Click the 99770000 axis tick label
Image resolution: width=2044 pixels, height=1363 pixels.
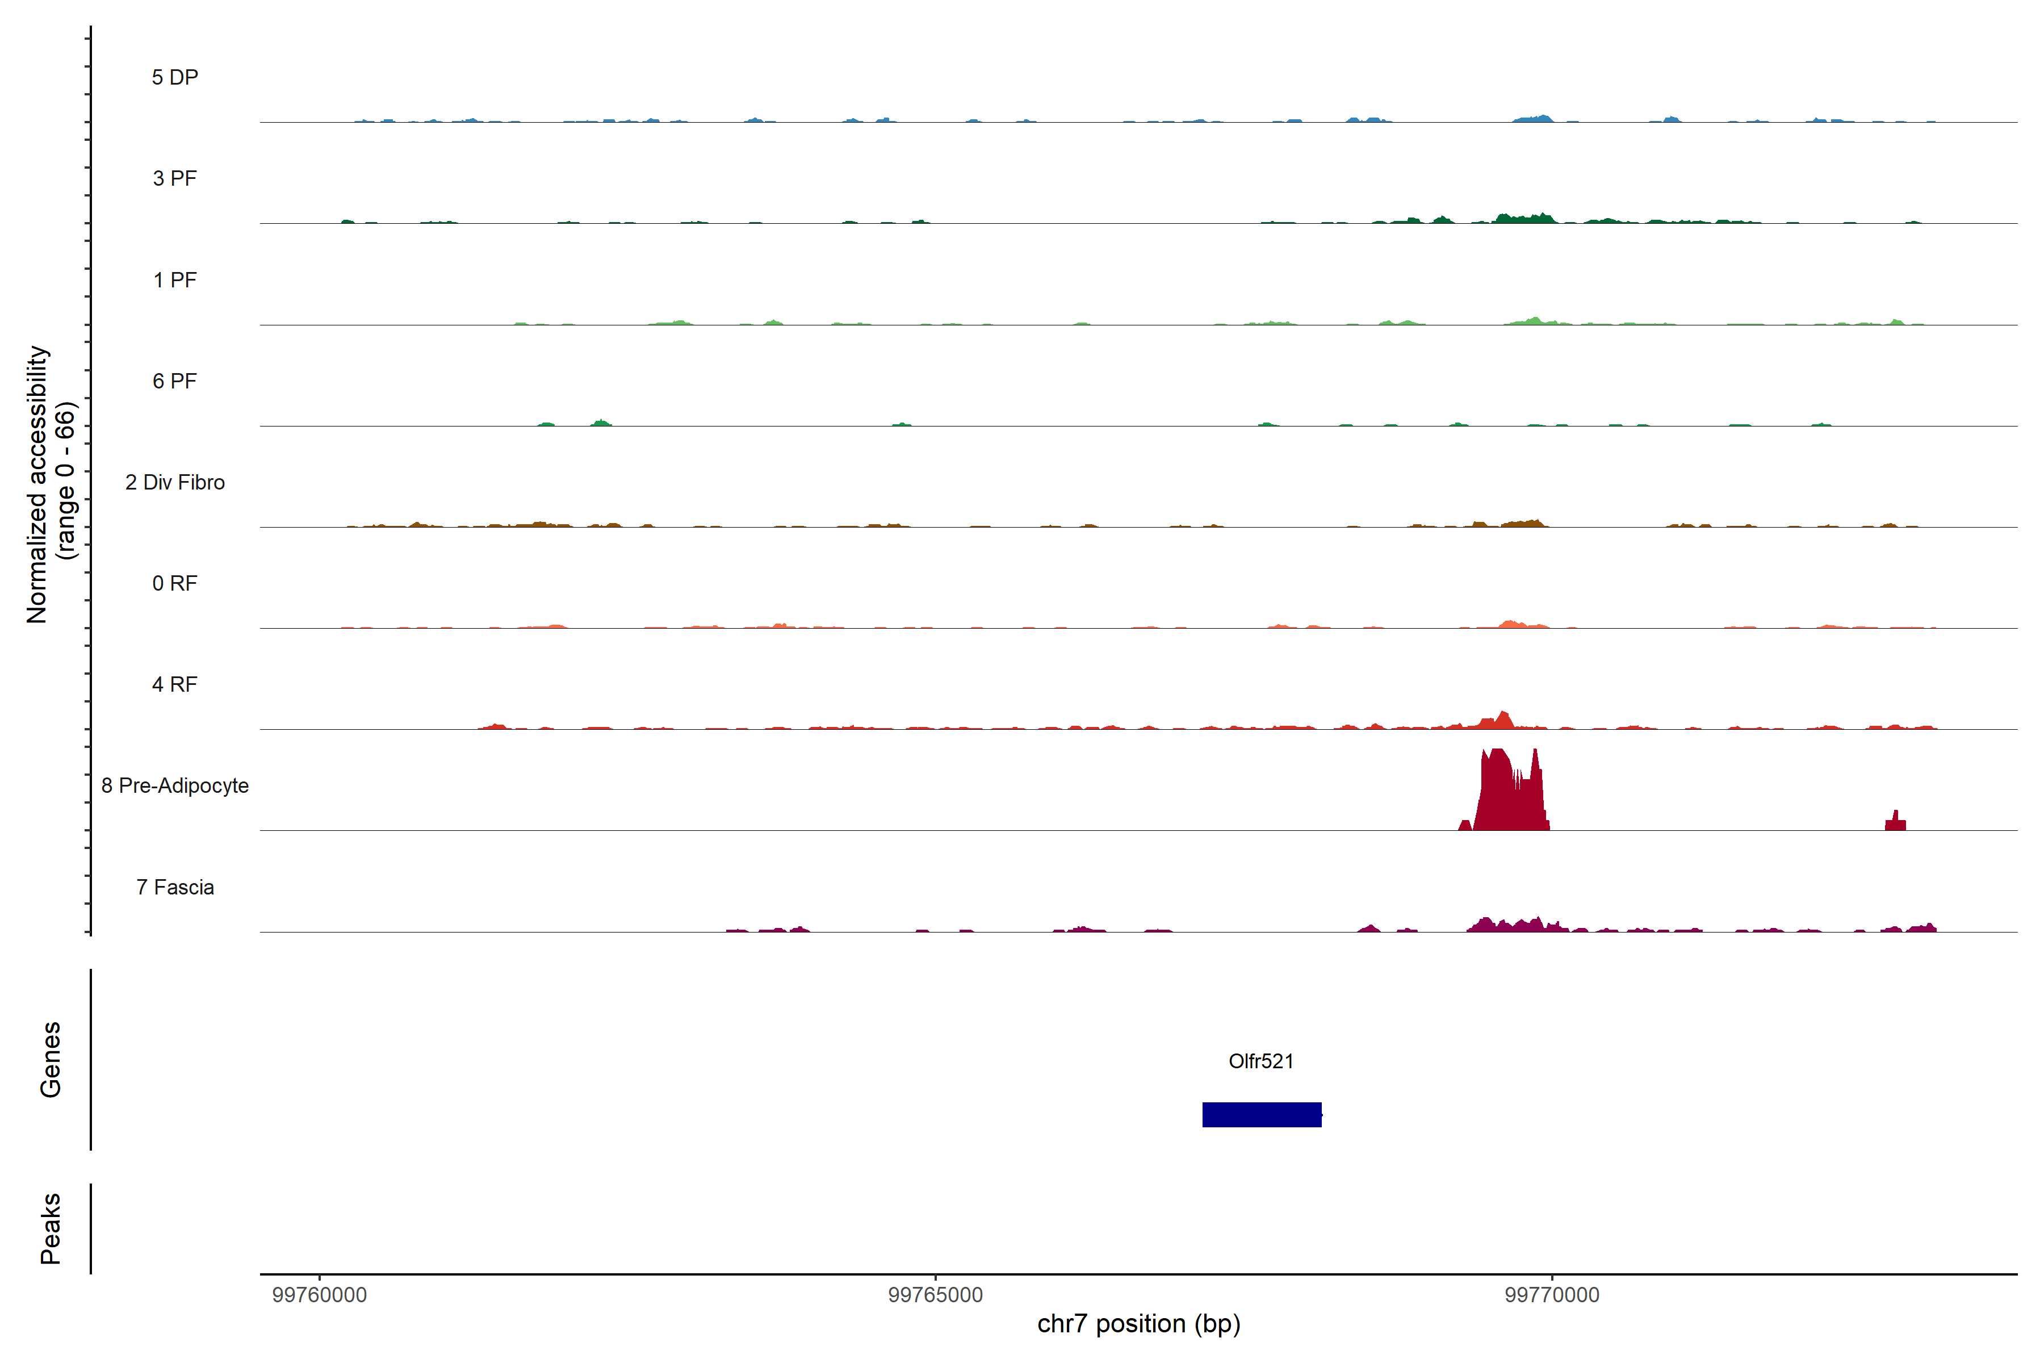click(x=1551, y=1294)
